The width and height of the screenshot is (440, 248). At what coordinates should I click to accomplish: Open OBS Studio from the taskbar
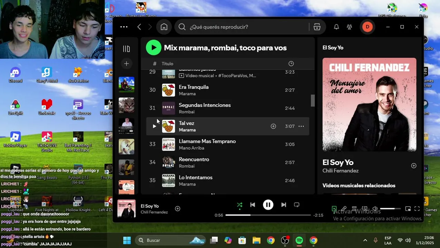coord(285,240)
